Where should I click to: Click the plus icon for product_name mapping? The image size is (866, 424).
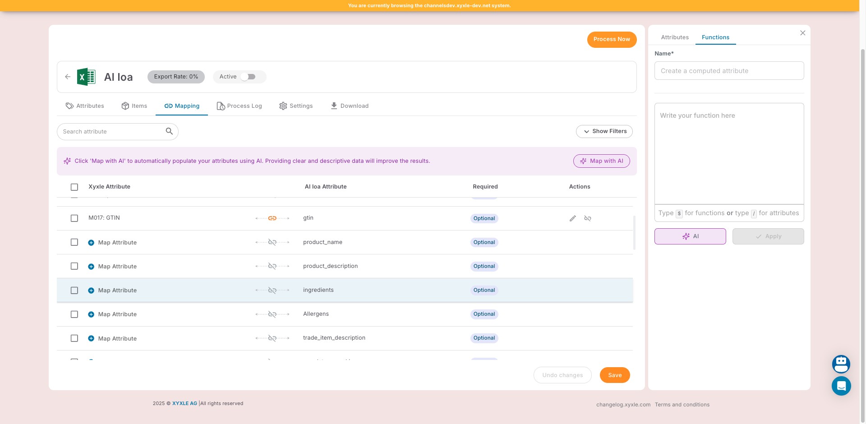tap(91, 243)
